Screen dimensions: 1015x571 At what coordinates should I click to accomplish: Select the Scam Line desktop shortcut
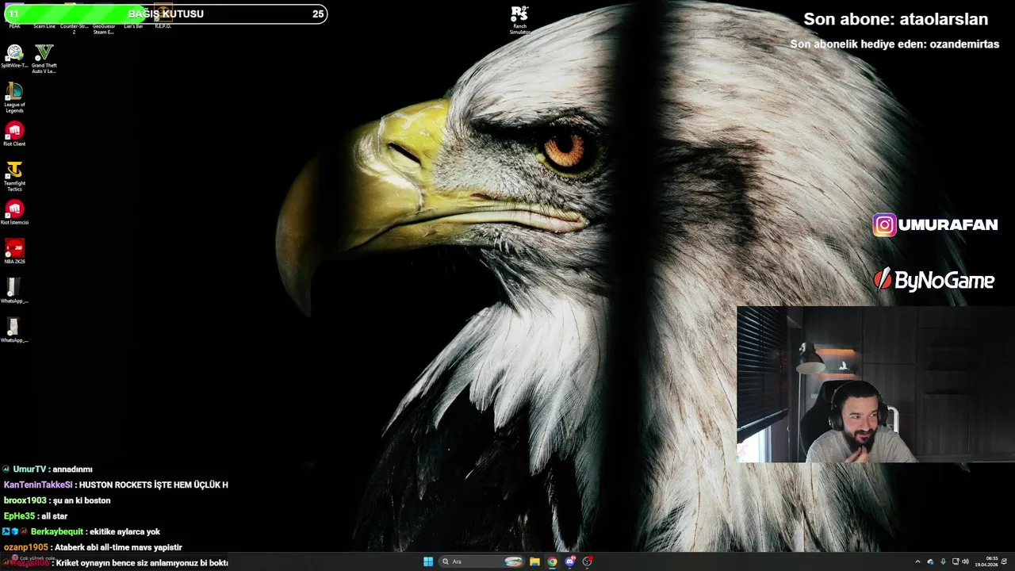pos(44,17)
